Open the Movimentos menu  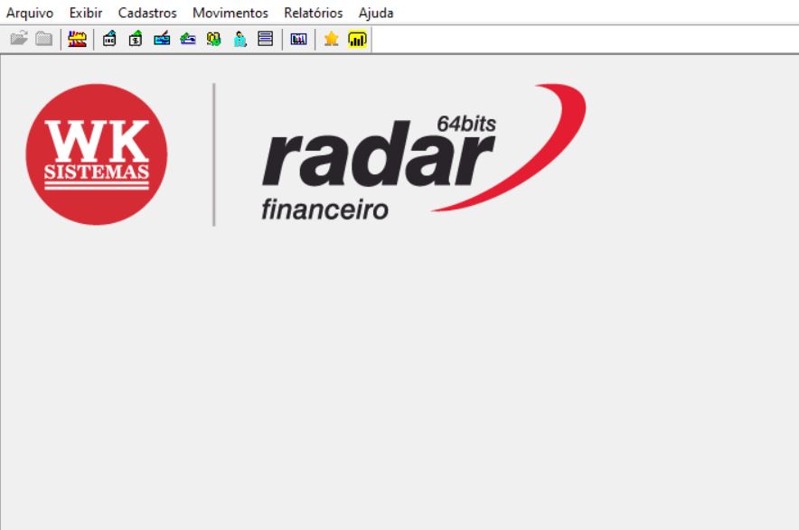tap(230, 13)
